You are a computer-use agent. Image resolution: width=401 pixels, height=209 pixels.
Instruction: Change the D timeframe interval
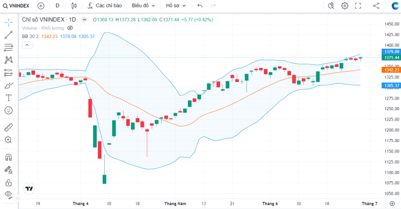58,6
